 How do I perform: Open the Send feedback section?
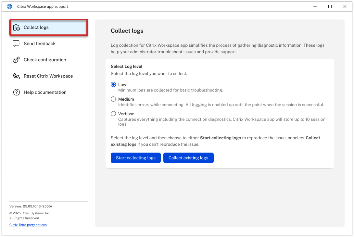[x=48, y=44]
